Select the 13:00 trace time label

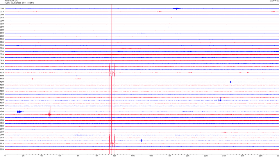pyautogui.click(x=2, y=88)
